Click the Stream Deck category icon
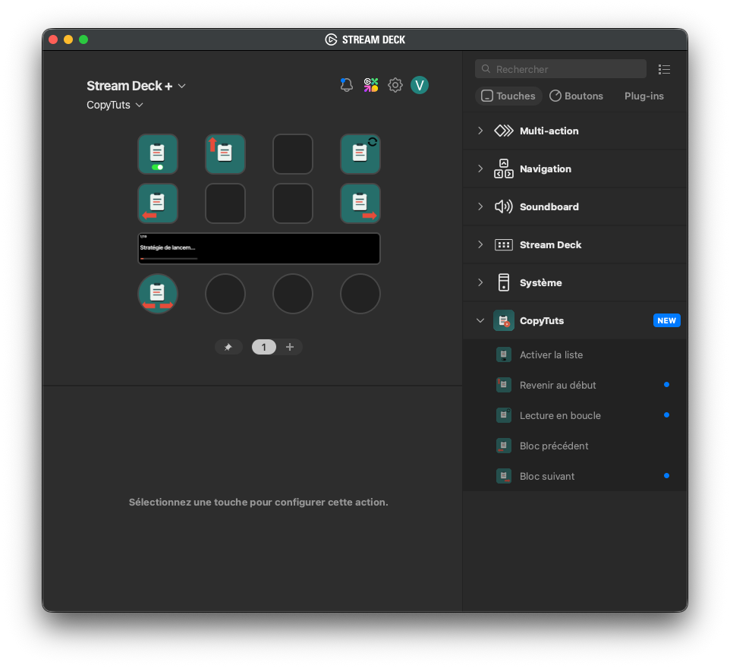This screenshot has width=730, height=668. click(x=504, y=244)
